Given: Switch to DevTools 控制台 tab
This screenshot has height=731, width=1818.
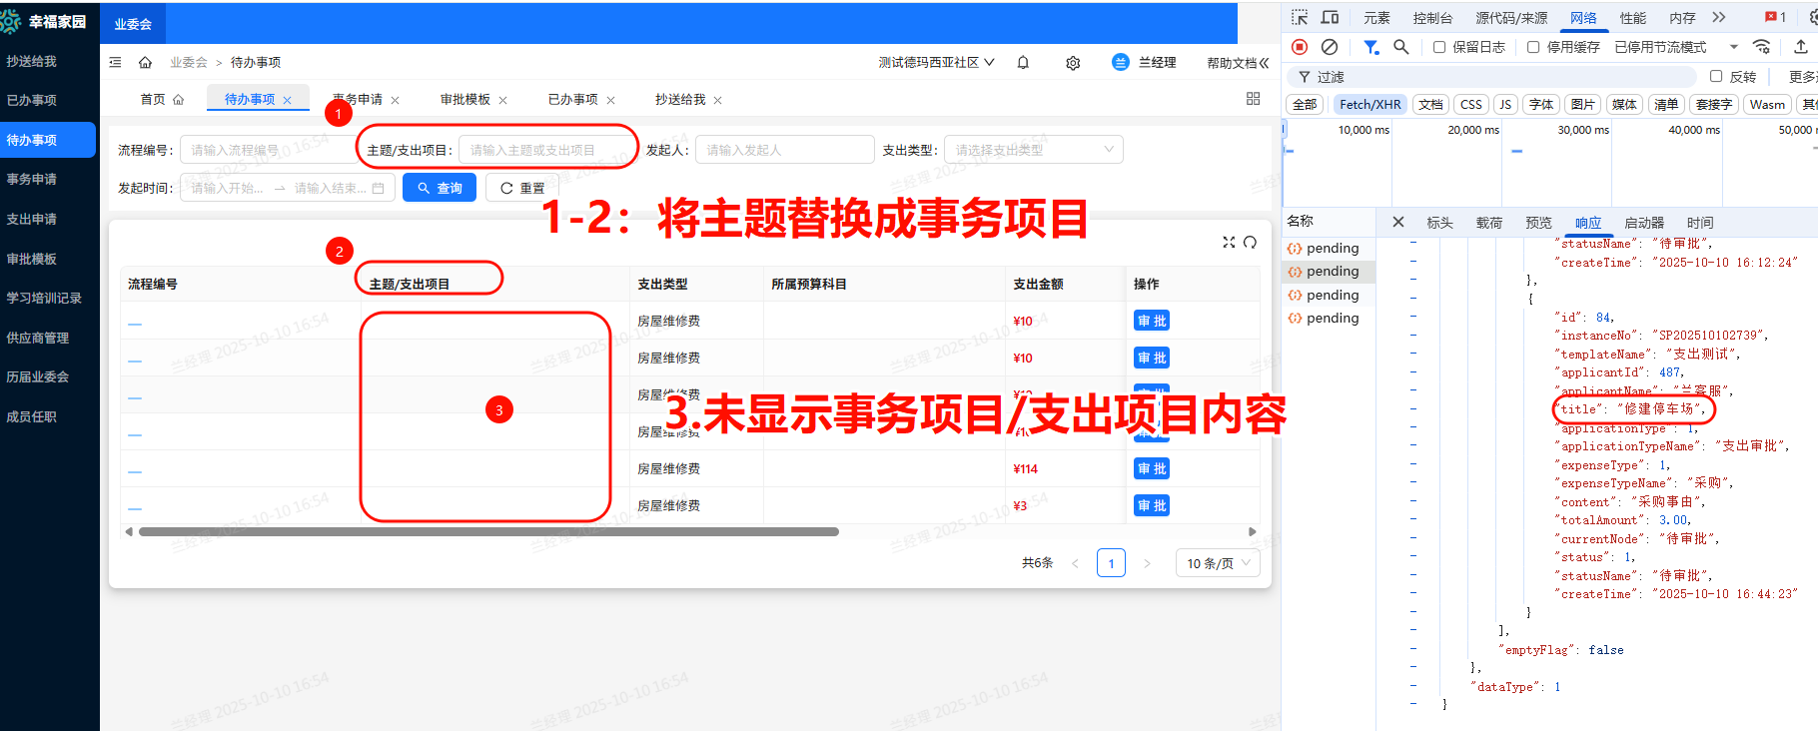Looking at the screenshot, I should (x=1432, y=17).
